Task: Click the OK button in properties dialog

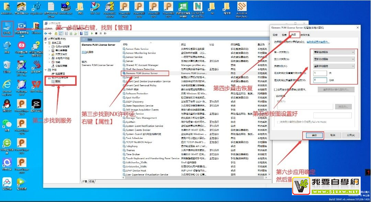Action: coord(313,135)
